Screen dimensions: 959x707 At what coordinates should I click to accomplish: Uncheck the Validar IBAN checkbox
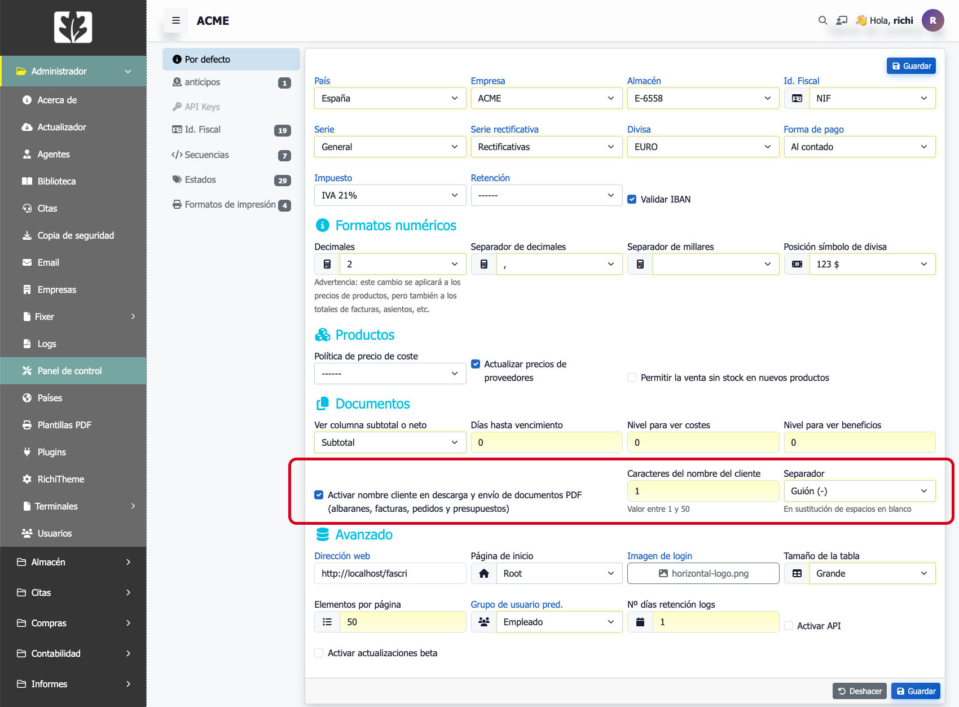pos(632,199)
